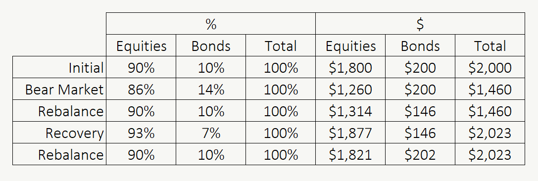This screenshot has width=538, height=181.
Task: Click the $1,821 equities cell
Action: coord(350,154)
